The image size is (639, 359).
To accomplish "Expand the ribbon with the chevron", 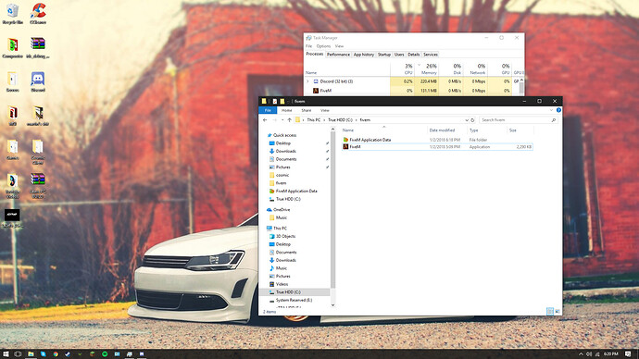I will point(551,110).
